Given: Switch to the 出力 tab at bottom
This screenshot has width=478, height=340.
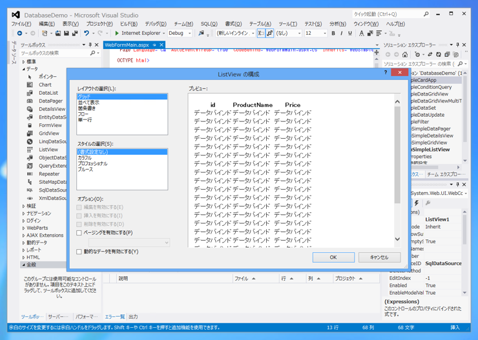Looking at the screenshot, I should pyautogui.click(x=133, y=317).
